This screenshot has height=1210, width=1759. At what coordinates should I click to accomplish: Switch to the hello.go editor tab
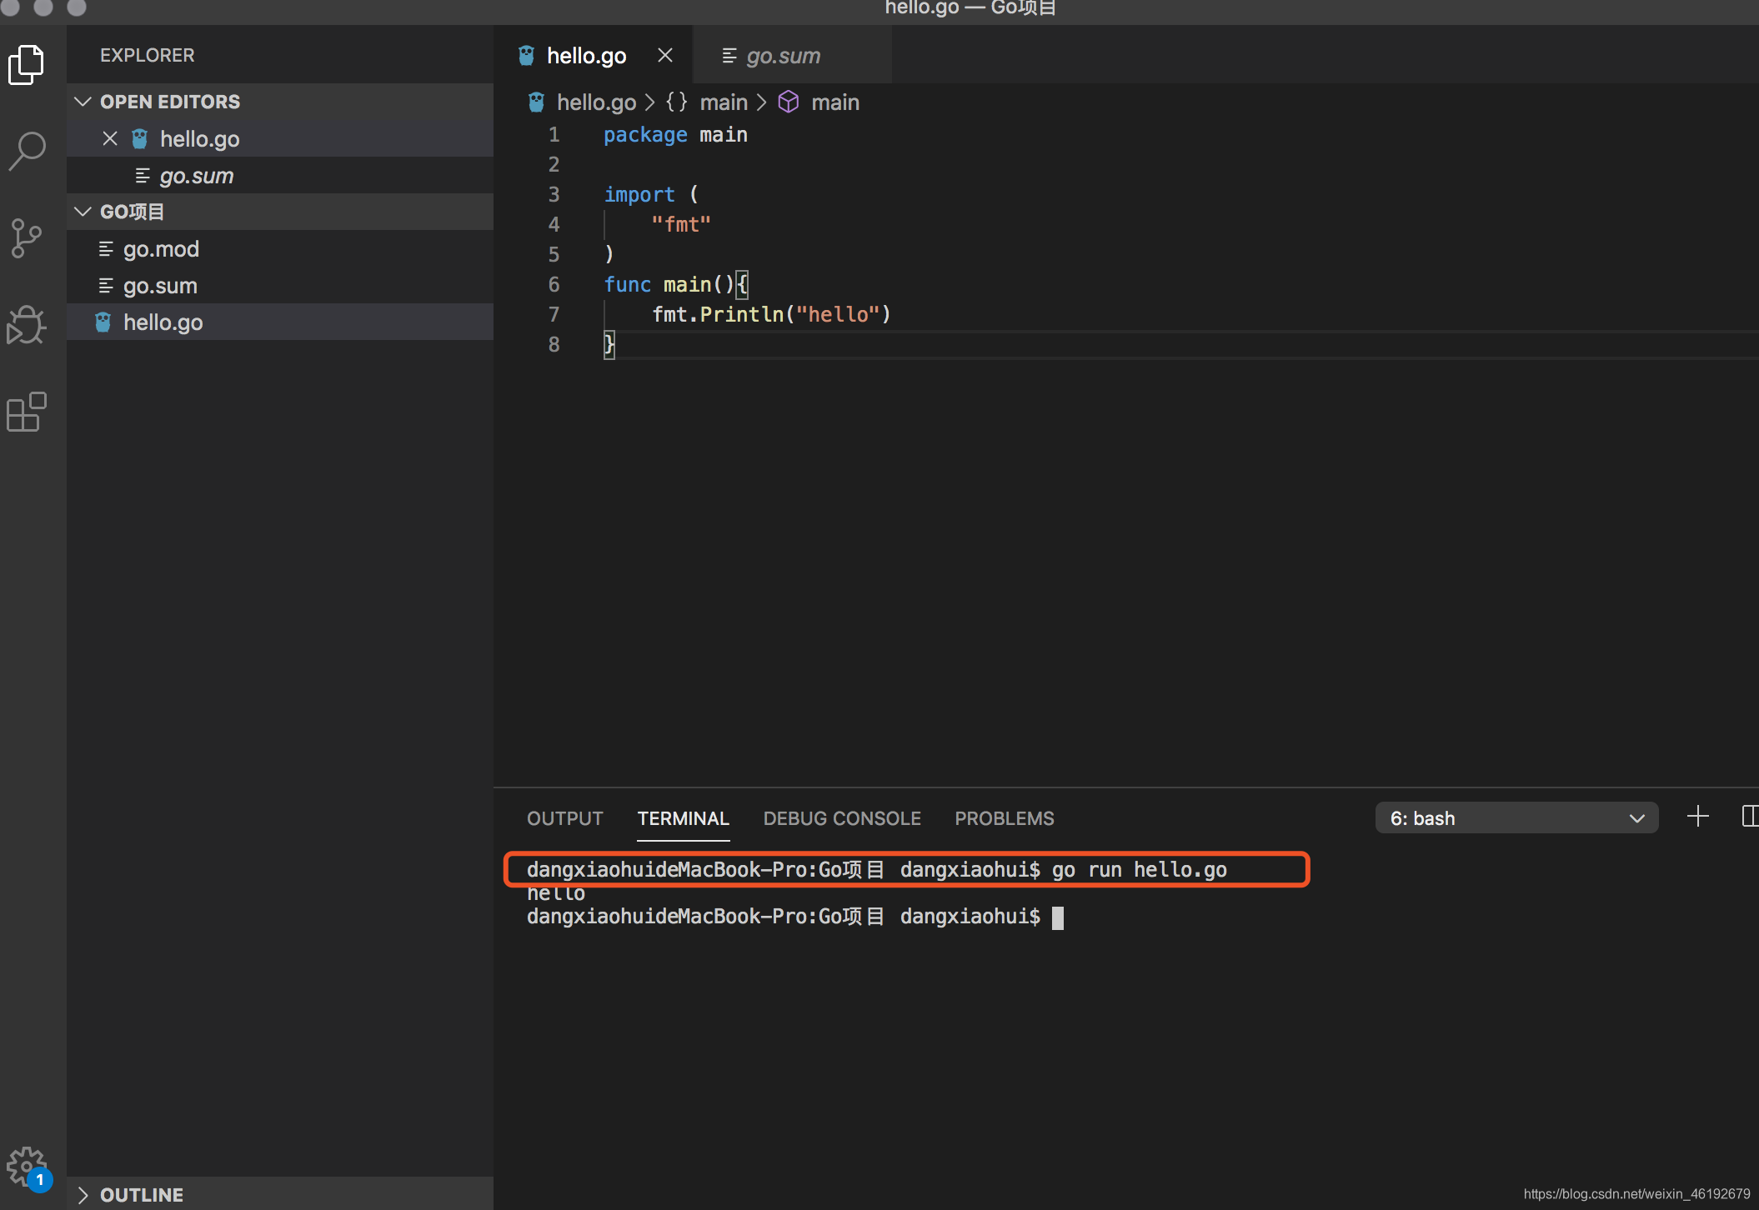(593, 55)
